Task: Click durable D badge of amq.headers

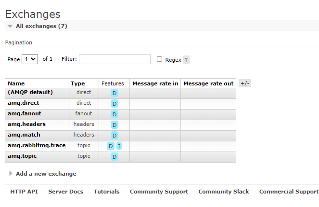Action: 115,125
